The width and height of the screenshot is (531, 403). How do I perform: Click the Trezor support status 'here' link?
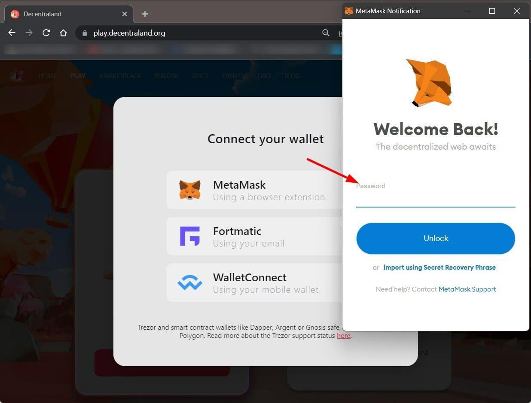pyautogui.click(x=343, y=335)
